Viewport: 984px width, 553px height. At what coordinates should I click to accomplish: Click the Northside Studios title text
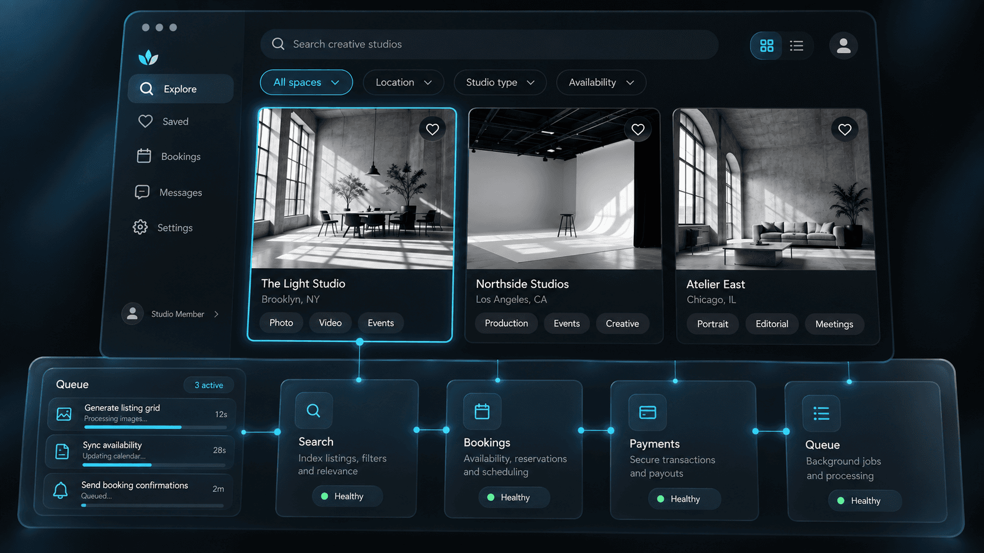click(x=522, y=284)
